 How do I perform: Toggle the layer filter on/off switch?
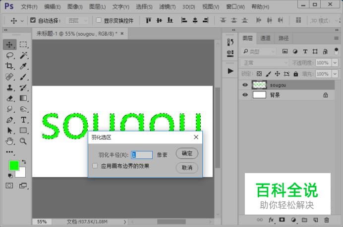pyautogui.click(x=336, y=51)
